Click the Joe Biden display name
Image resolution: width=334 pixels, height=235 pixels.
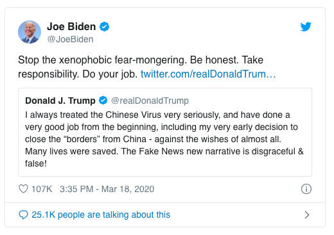[71, 27]
